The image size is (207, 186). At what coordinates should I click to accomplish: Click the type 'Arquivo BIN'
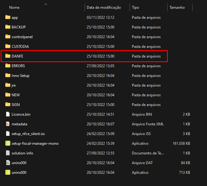[142, 115]
